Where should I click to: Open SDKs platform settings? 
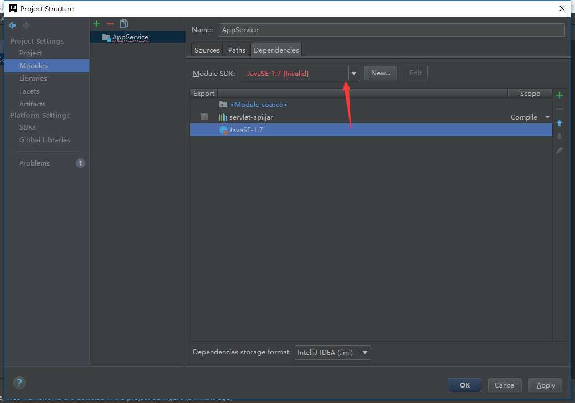pos(28,127)
